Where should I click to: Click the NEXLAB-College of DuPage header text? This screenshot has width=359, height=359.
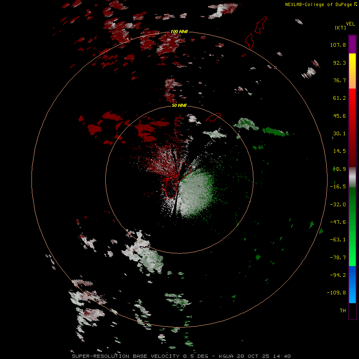(321, 4)
